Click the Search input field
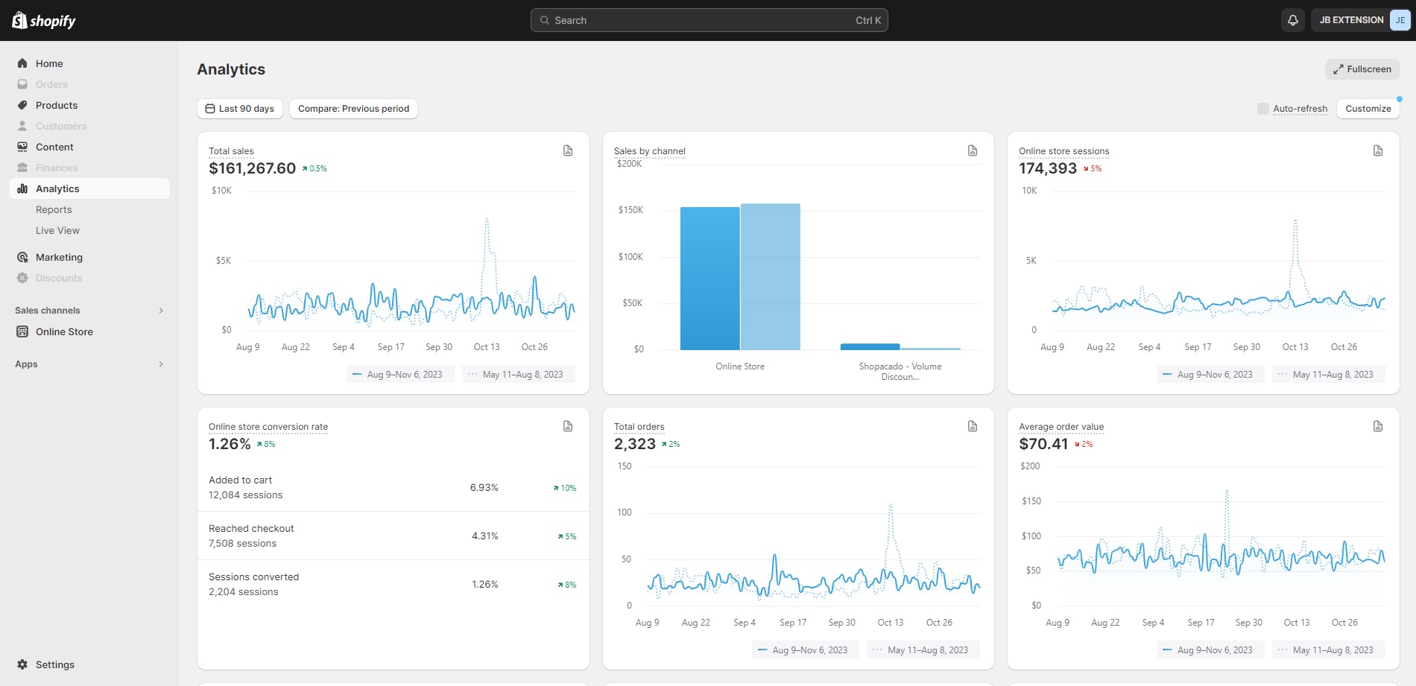This screenshot has width=1416, height=686. 709,20
